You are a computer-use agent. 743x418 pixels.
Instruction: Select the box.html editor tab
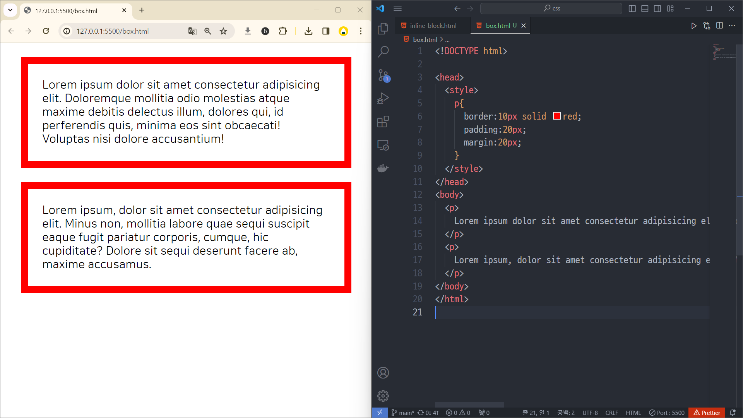pos(498,26)
